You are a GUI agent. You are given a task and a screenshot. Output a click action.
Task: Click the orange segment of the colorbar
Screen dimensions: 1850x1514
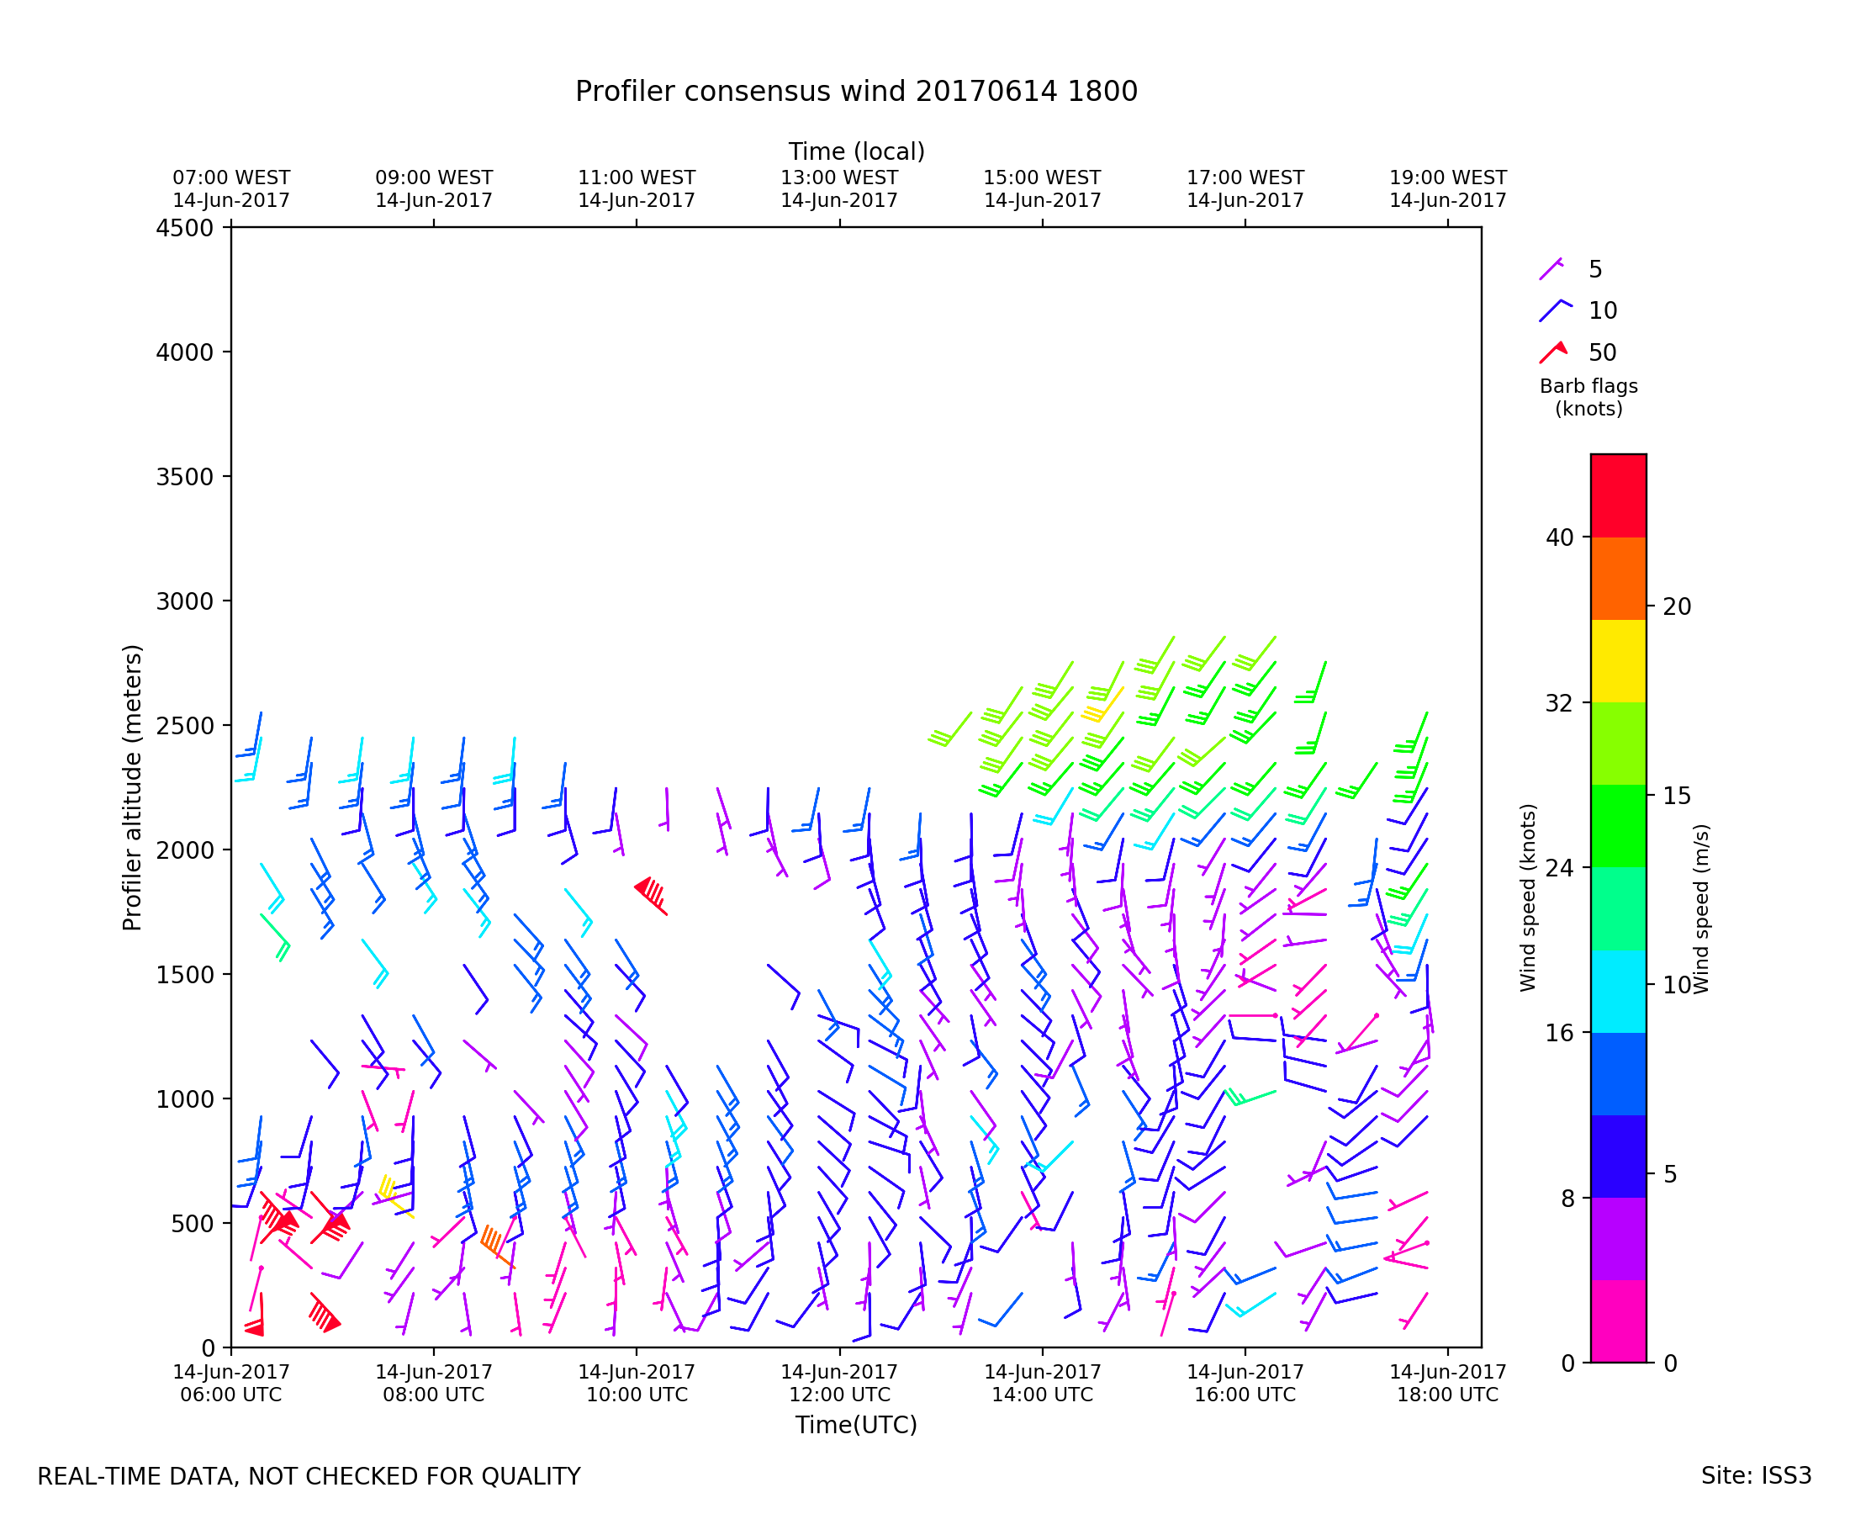point(1618,578)
